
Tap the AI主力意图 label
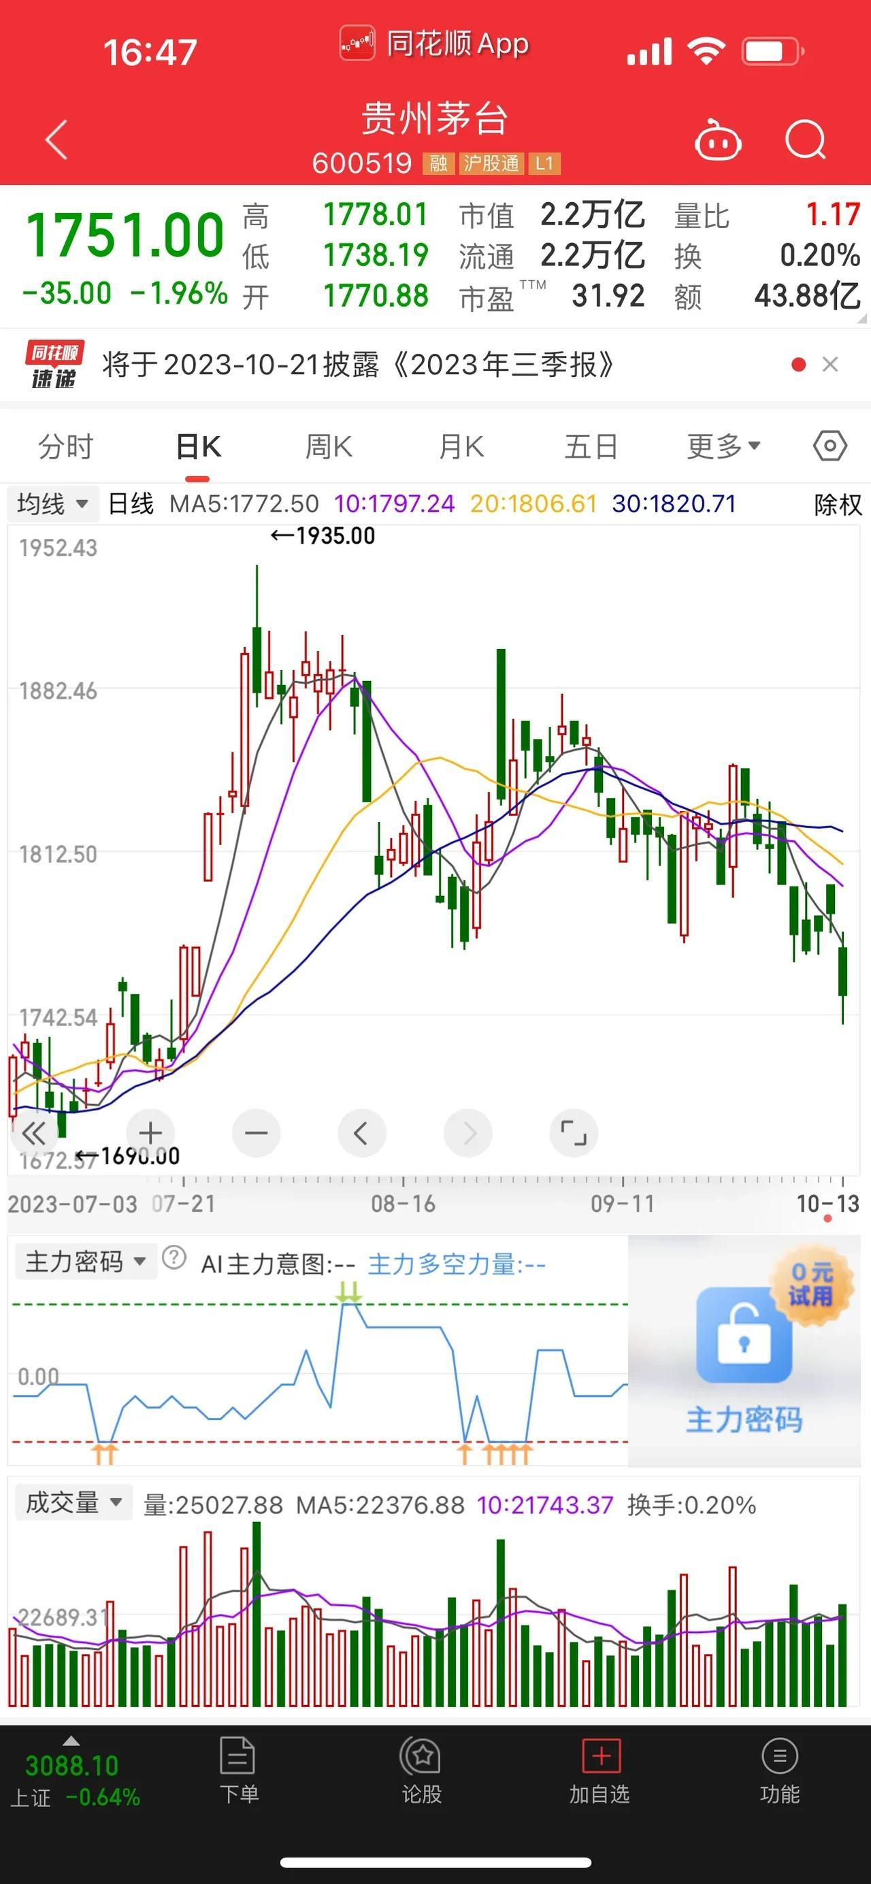click(x=278, y=1265)
